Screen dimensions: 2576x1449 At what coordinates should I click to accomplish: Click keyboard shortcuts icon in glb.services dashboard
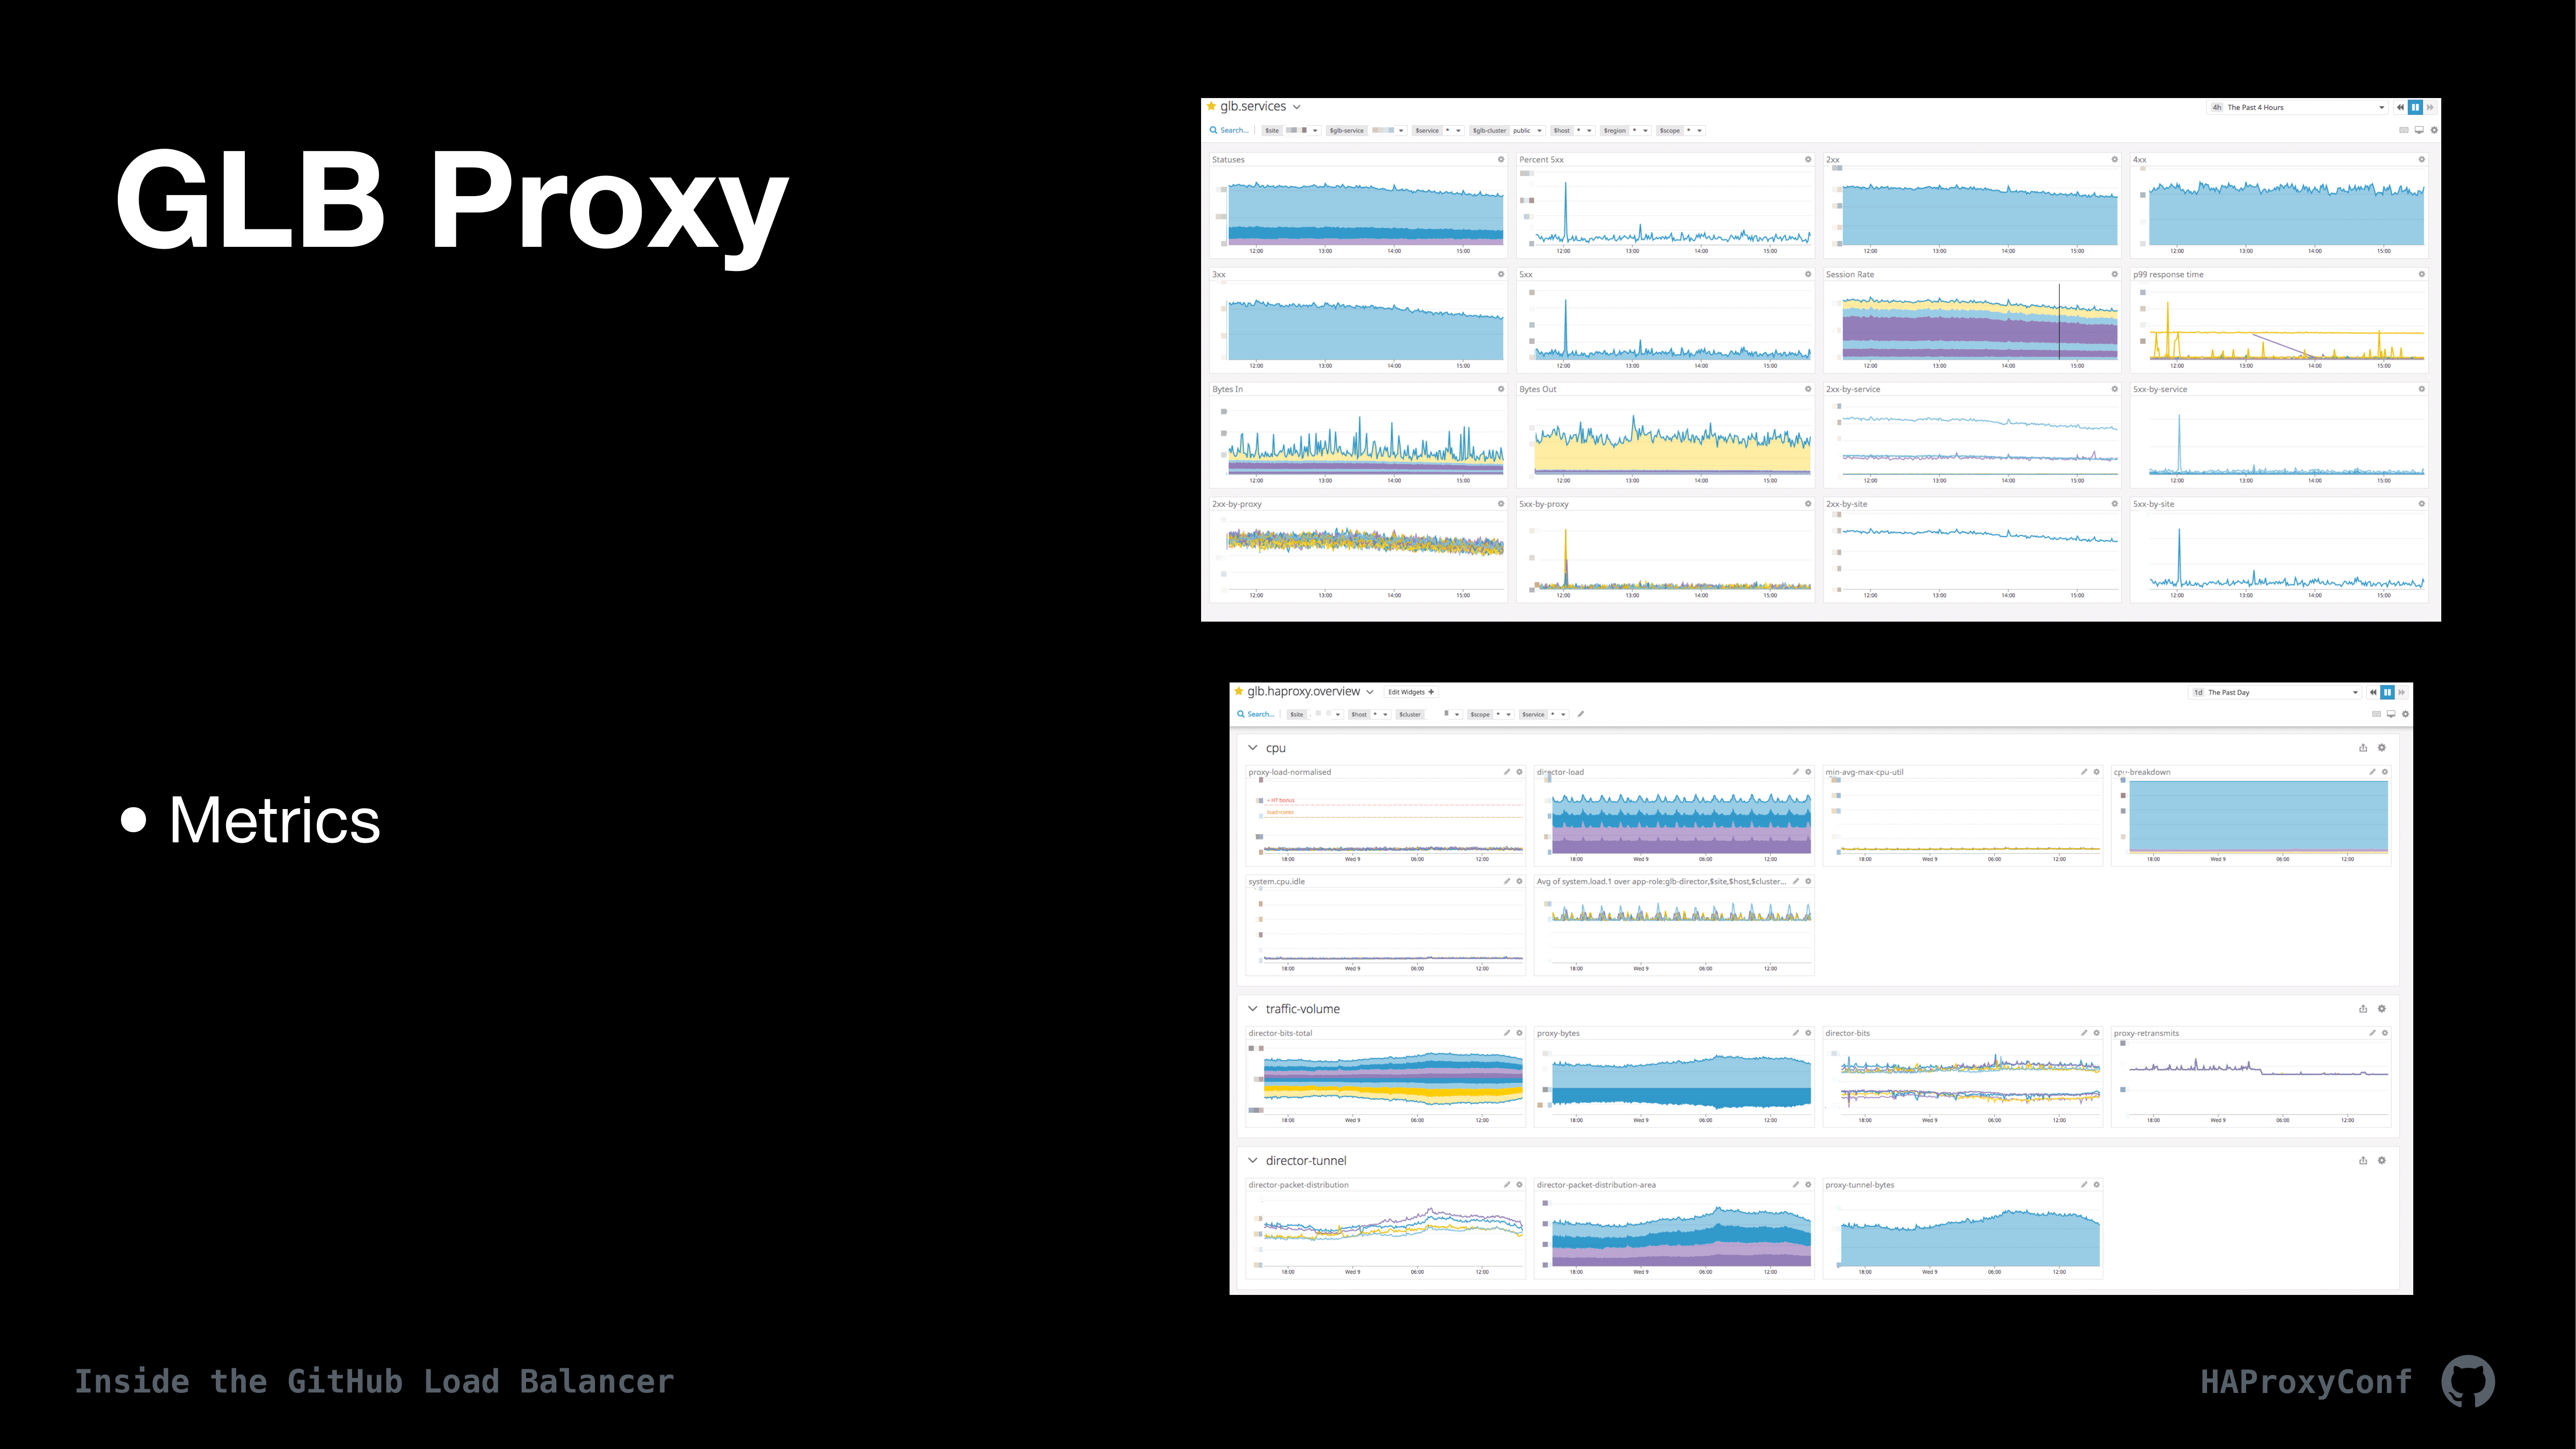tap(2404, 130)
